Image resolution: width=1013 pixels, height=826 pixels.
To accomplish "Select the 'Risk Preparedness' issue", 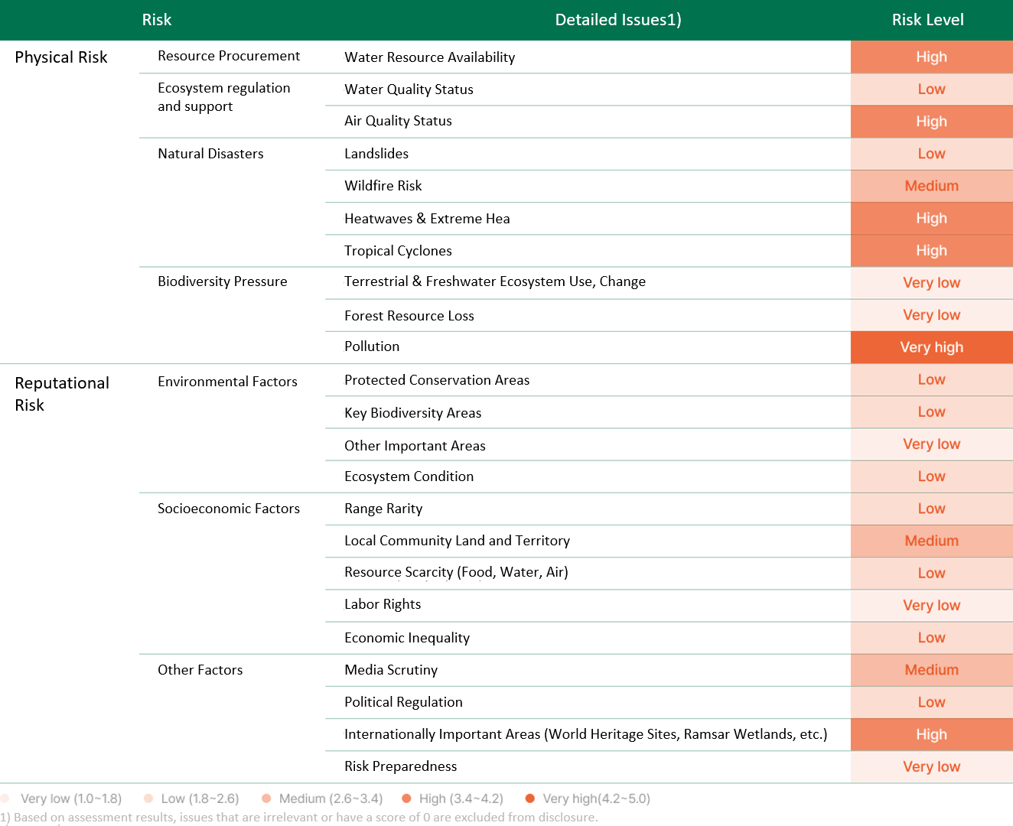I will (x=400, y=766).
